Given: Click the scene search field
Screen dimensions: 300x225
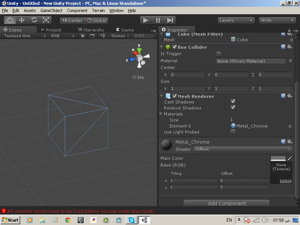Looking at the screenshot, I should [144, 36].
